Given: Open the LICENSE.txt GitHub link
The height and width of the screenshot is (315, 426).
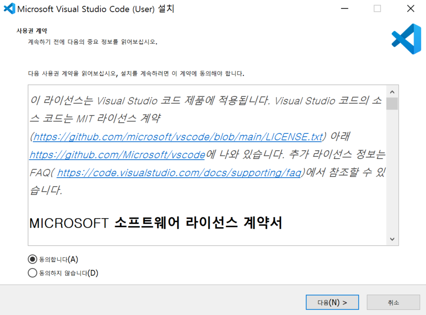Looking at the screenshot, I should 178,137.
